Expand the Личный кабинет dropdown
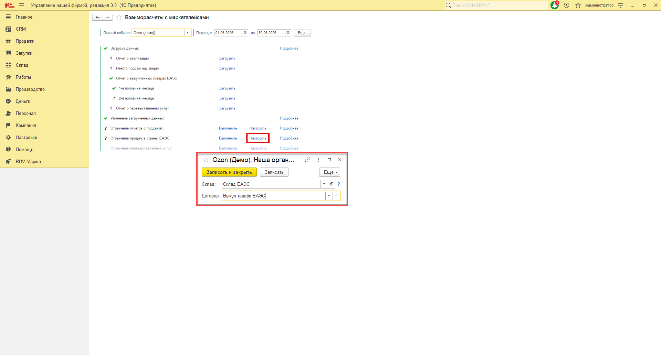Image resolution: width=661 pixels, height=355 pixels. coord(187,33)
